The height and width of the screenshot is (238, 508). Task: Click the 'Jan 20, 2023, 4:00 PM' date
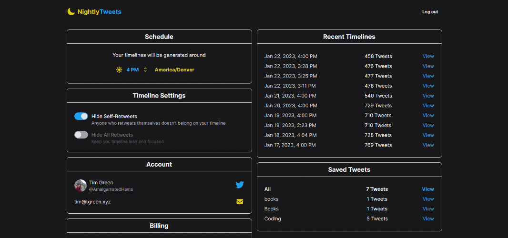point(291,106)
